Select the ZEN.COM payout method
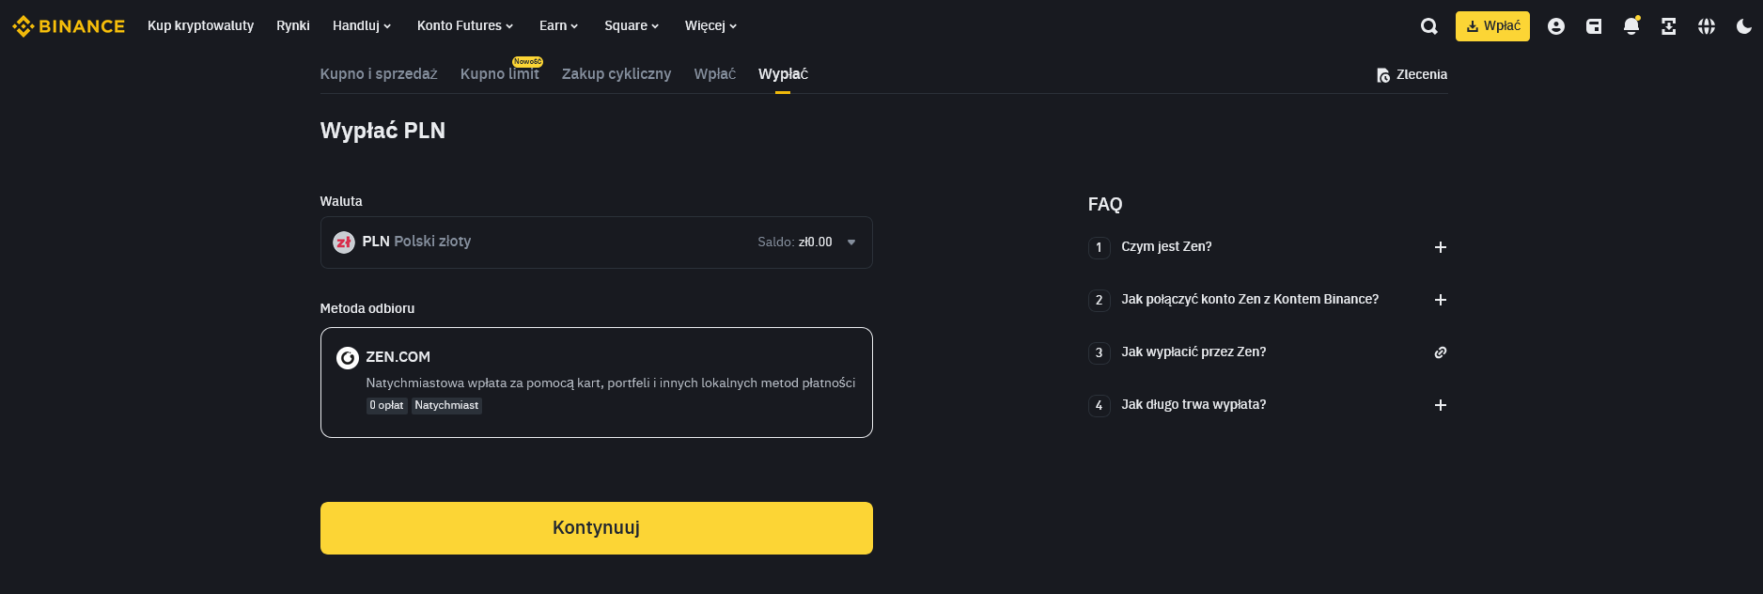The image size is (1763, 594). click(596, 382)
